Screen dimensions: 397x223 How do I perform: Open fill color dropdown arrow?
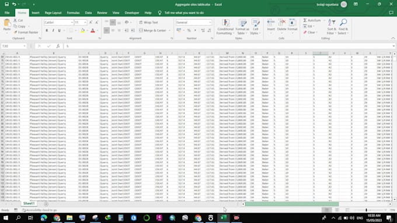click(x=88, y=30)
